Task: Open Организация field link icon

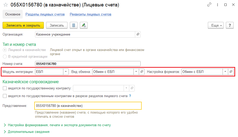Action: pyautogui.click(x=138, y=34)
